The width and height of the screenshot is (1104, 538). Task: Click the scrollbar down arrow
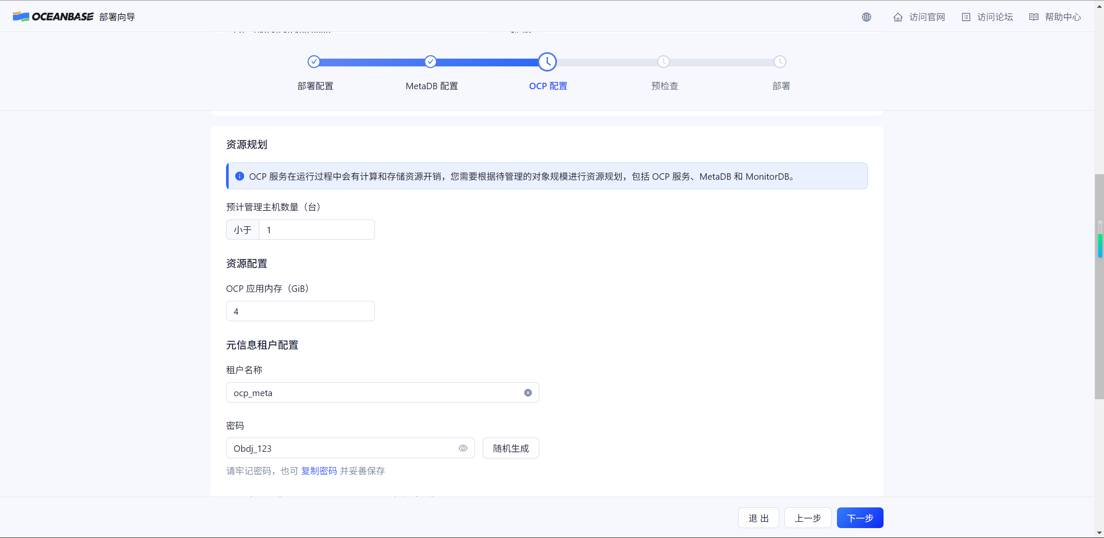pyautogui.click(x=1099, y=533)
